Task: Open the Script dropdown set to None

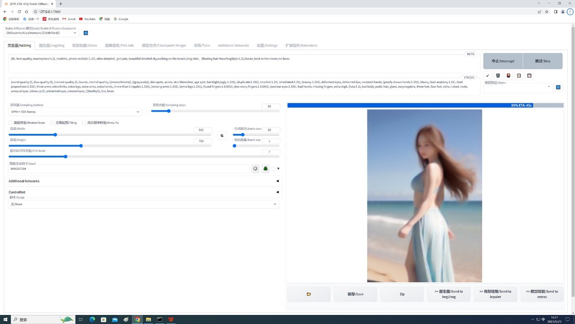Action: coord(143,204)
